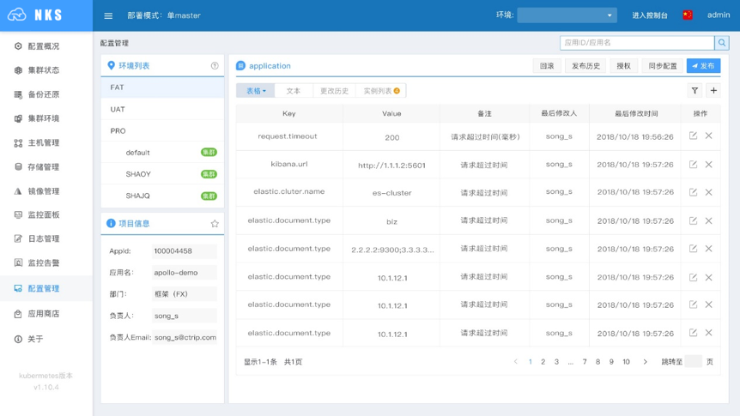Click the 回滚 button
Screen dimensions: 740x416
pos(547,66)
